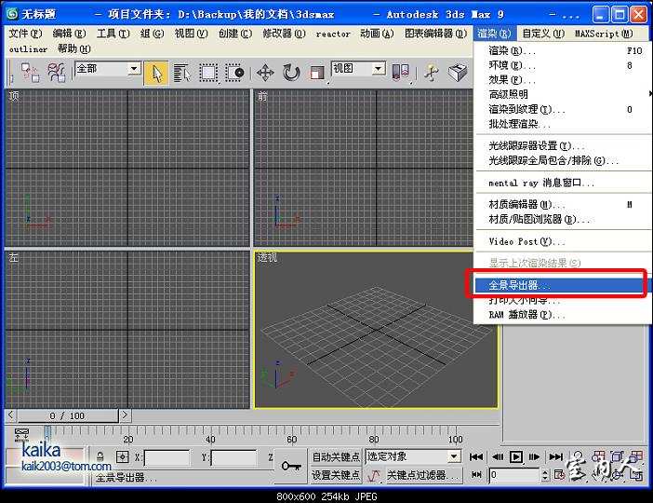Image resolution: width=653 pixels, height=503 pixels.
Task: Choose 渲染到纹理(T)... menu entry
Action: 563,109
